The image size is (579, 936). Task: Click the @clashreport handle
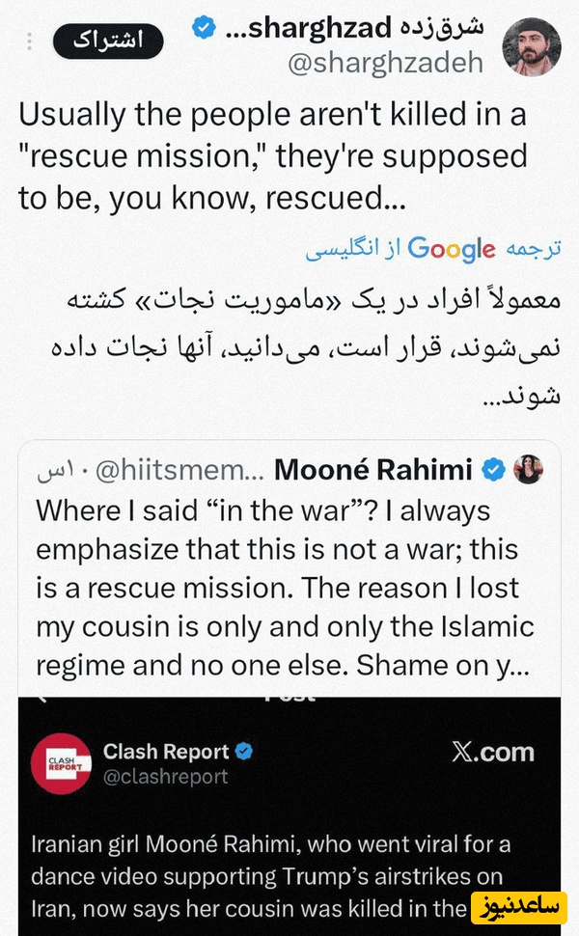[x=166, y=776]
